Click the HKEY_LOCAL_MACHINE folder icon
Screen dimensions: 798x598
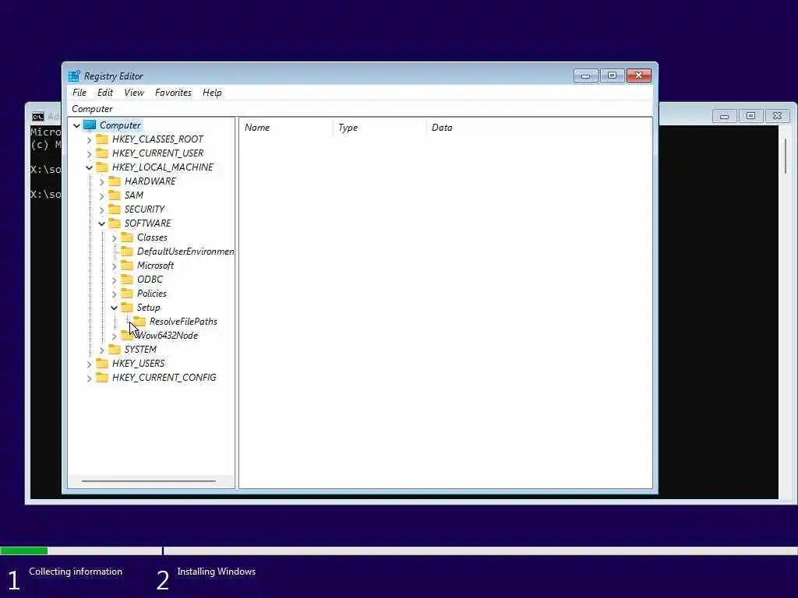click(102, 167)
